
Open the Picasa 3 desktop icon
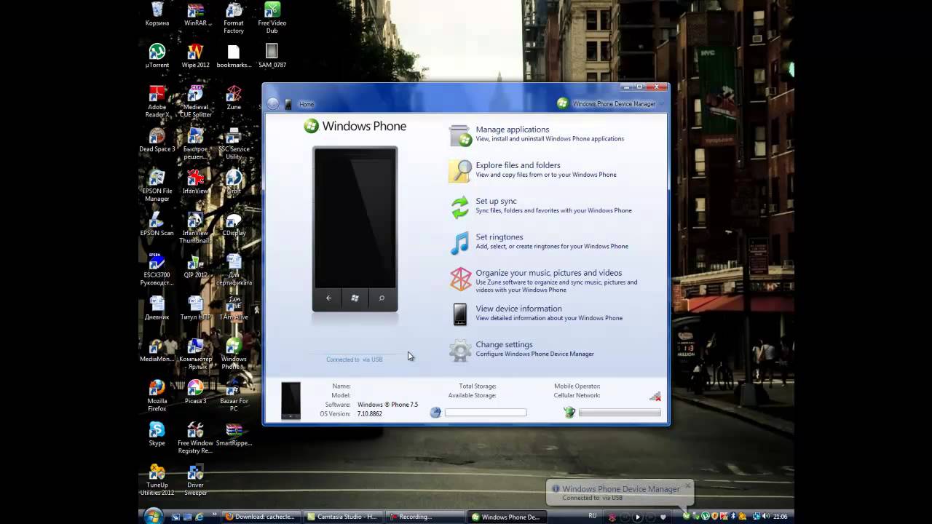pos(195,392)
